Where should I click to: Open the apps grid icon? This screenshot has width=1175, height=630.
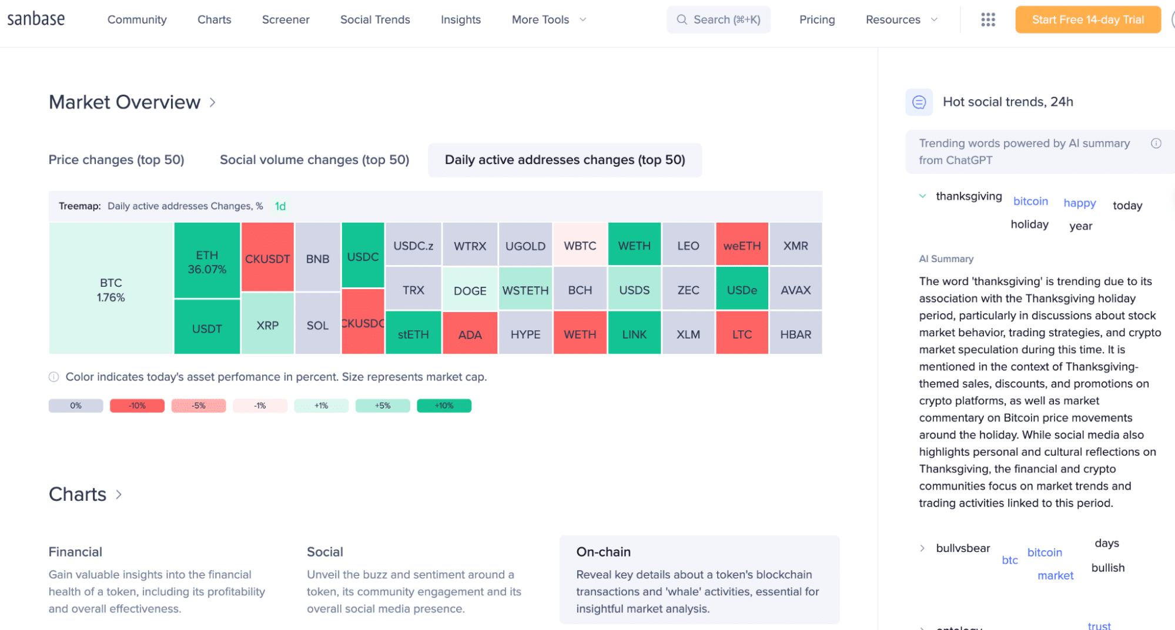click(988, 19)
